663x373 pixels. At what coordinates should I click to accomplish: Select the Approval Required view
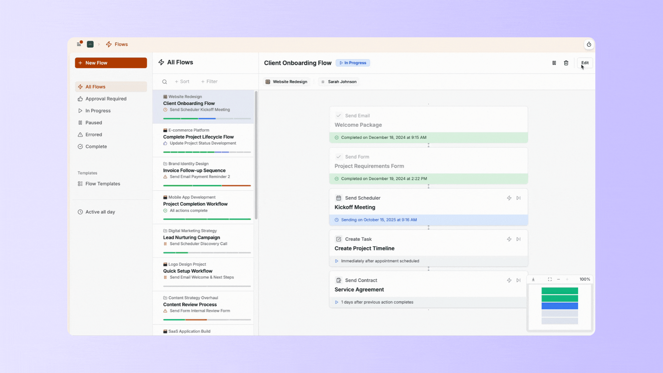click(106, 99)
